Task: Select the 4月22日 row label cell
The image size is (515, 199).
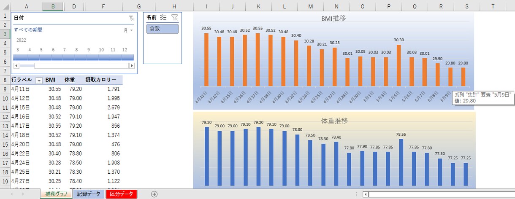Action: click(x=27, y=154)
